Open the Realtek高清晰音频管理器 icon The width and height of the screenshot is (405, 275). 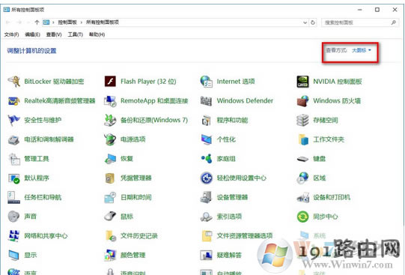tap(13, 101)
